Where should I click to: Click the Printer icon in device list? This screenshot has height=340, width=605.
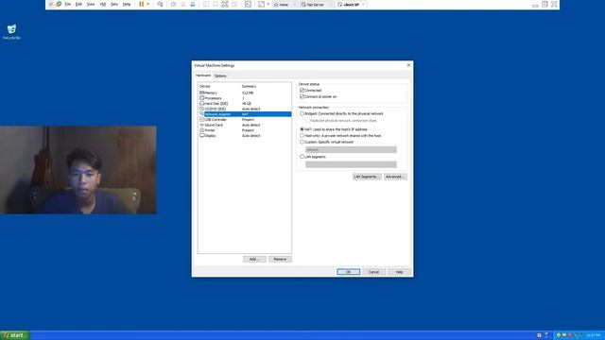tap(201, 130)
